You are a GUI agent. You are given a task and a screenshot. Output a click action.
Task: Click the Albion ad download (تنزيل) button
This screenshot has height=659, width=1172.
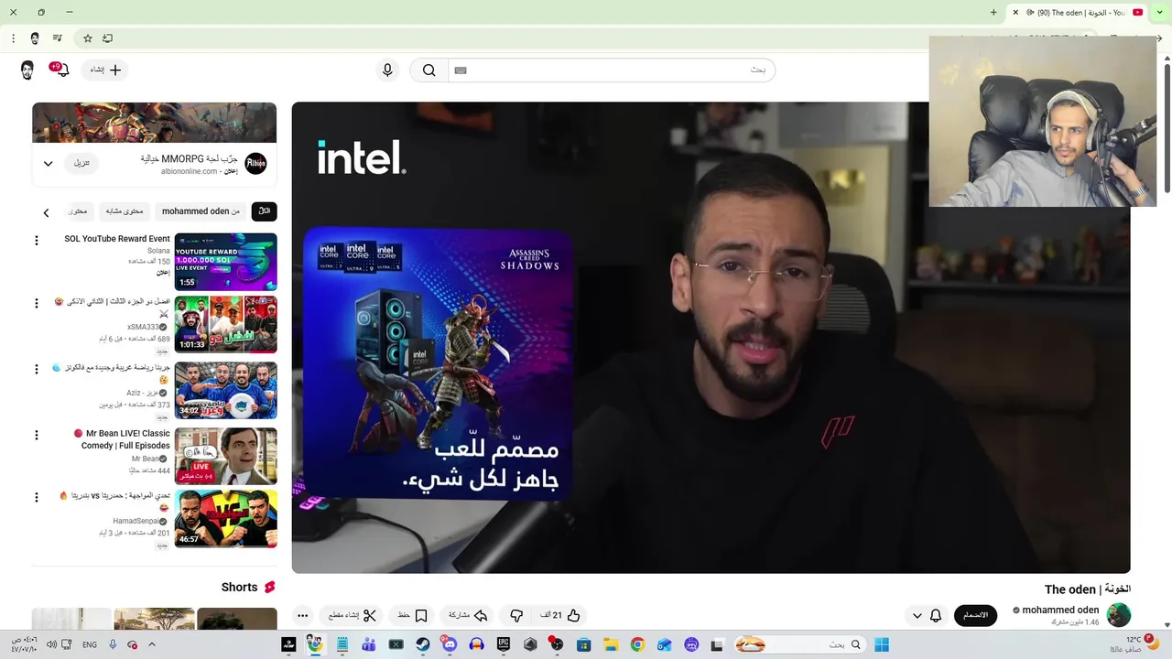click(82, 163)
